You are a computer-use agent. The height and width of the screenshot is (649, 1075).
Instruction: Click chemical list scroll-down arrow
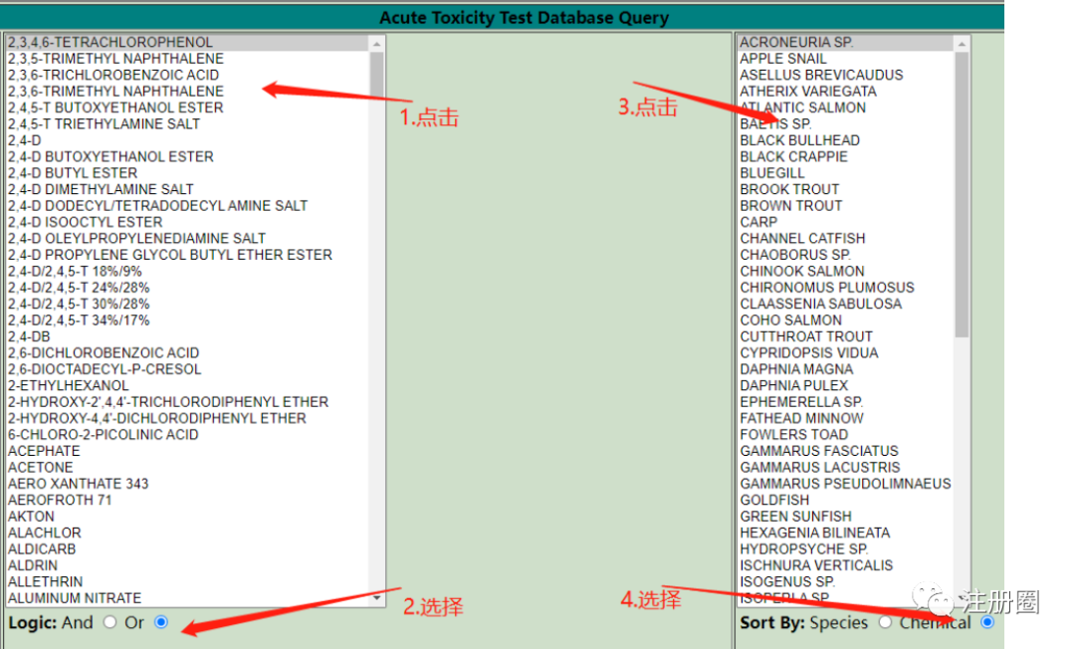click(376, 598)
